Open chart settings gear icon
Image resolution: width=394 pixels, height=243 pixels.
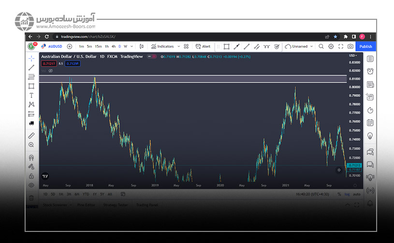tap(331, 46)
